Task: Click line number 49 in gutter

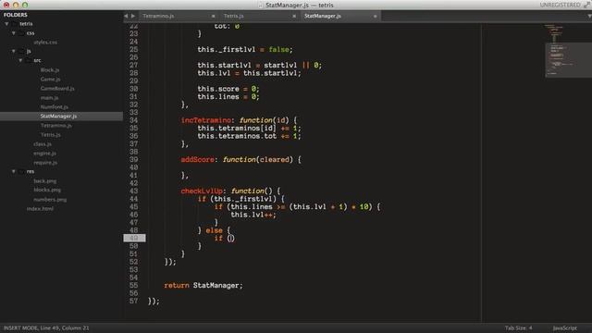Action: coord(133,239)
